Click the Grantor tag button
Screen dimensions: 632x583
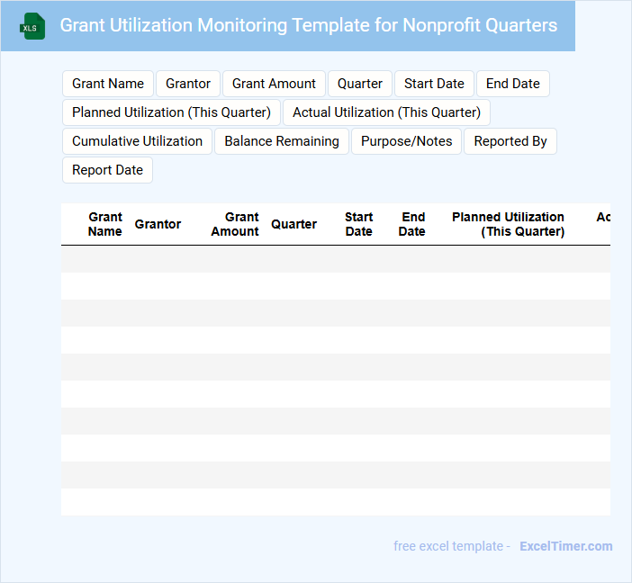tap(188, 84)
